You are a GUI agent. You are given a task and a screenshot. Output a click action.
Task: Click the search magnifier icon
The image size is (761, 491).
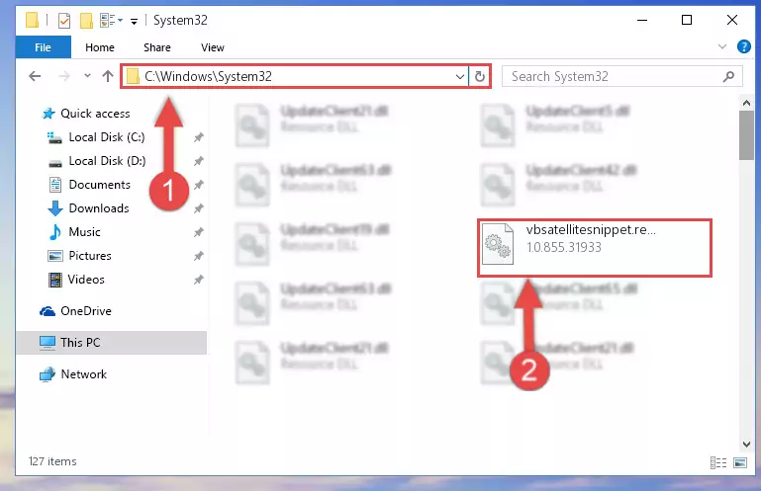coord(728,77)
